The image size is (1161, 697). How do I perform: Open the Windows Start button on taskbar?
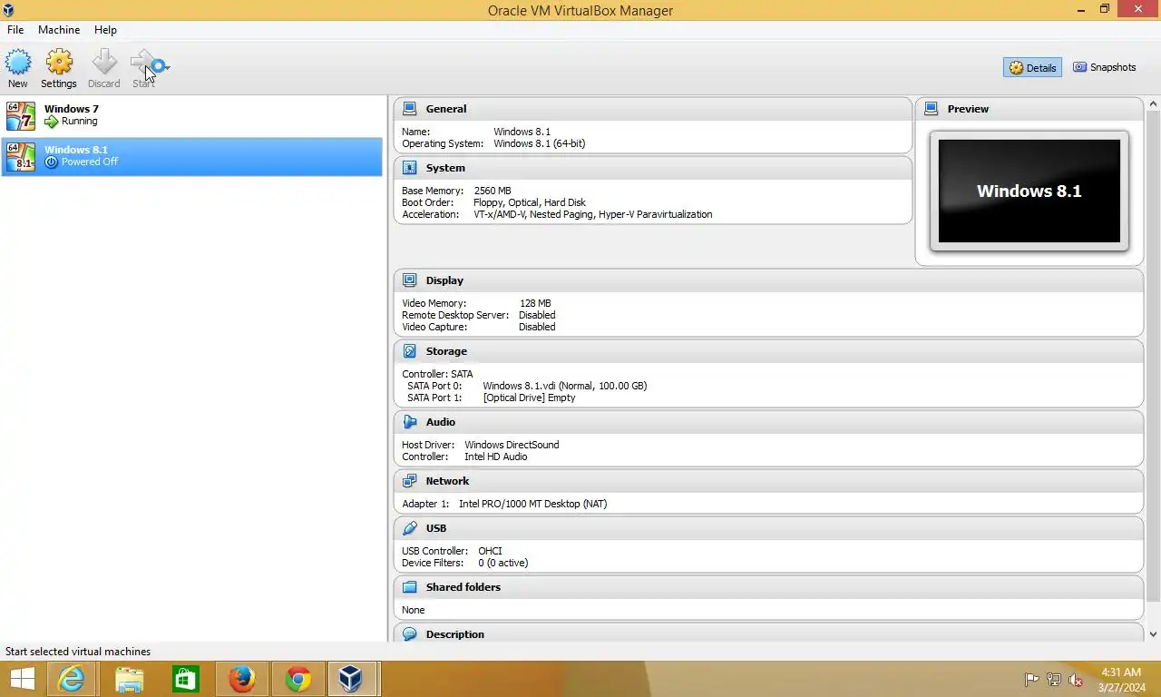point(22,679)
